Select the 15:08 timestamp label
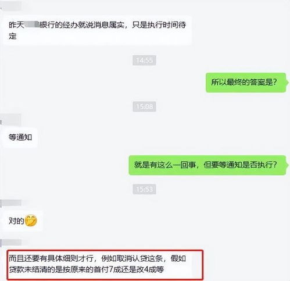Image resolution: width=290 pixels, height=281 pixels. pos(144,106)
